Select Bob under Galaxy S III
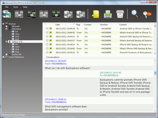158x118 pixels. point(17,52)
